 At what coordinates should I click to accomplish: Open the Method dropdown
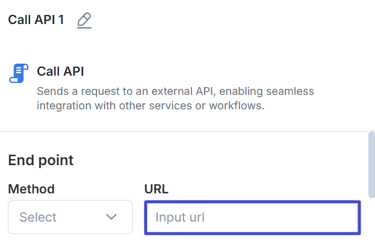pos(70,217)
